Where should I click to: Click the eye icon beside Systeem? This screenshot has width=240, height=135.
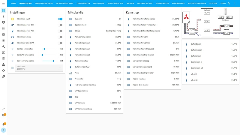click(x=70, y=19)
